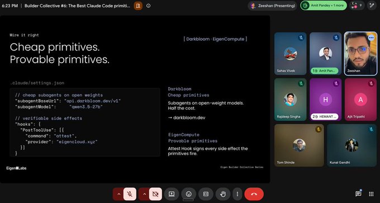The height and width of the screenshot is (203, 380).
Task: Open chat panel icon
Action: tap(358, 194)
